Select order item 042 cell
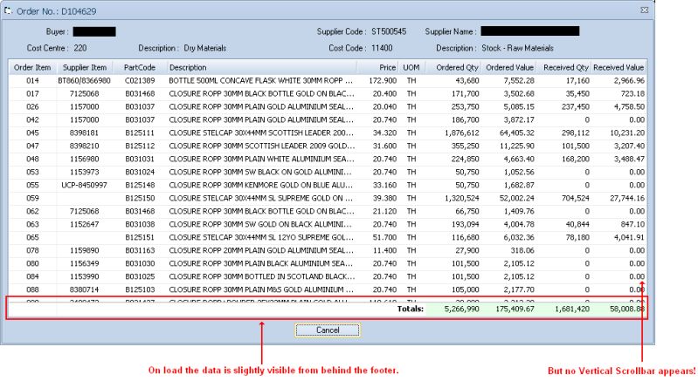 [x=32, y=120]
